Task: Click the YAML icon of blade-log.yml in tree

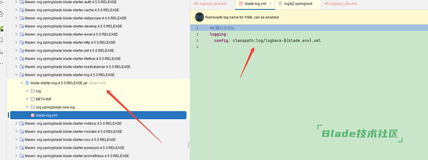Action: [33, 115]
